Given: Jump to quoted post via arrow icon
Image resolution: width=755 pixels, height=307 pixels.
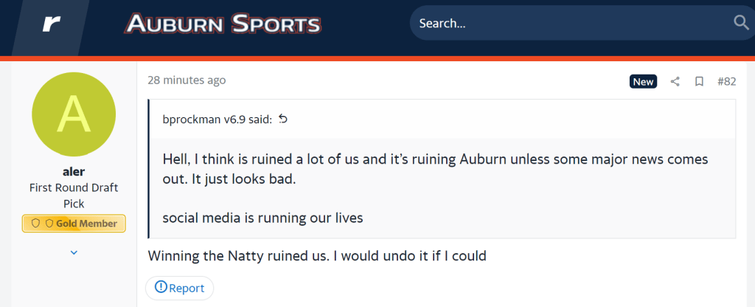Looking at the screenshot, I should click(x=283, y=119).
